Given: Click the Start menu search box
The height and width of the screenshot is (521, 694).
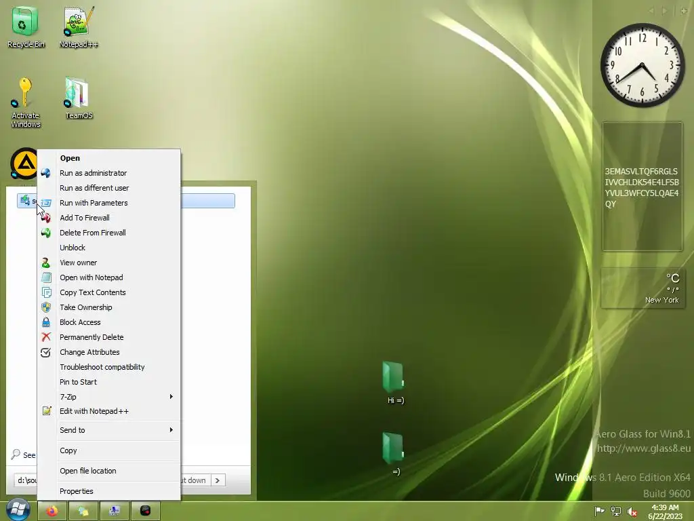Looking at the screenshot, I should [x=26, y=480].
